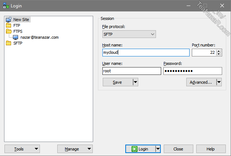Open Advanced site settings
The image size is (231, 156).
[x=201, y=82]
